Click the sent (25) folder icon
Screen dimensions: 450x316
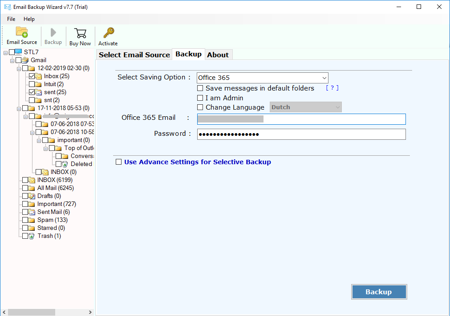pos(38,92)
